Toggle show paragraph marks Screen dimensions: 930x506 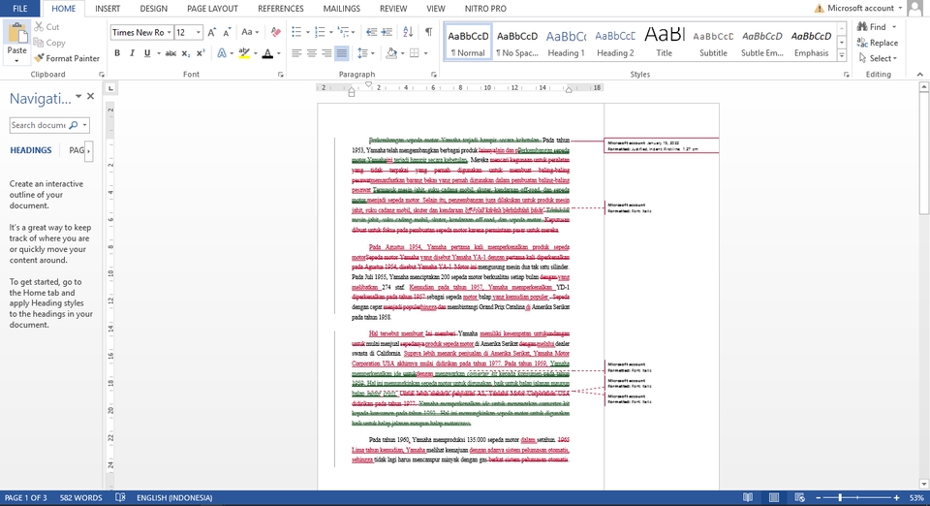(x=428, y=32)
